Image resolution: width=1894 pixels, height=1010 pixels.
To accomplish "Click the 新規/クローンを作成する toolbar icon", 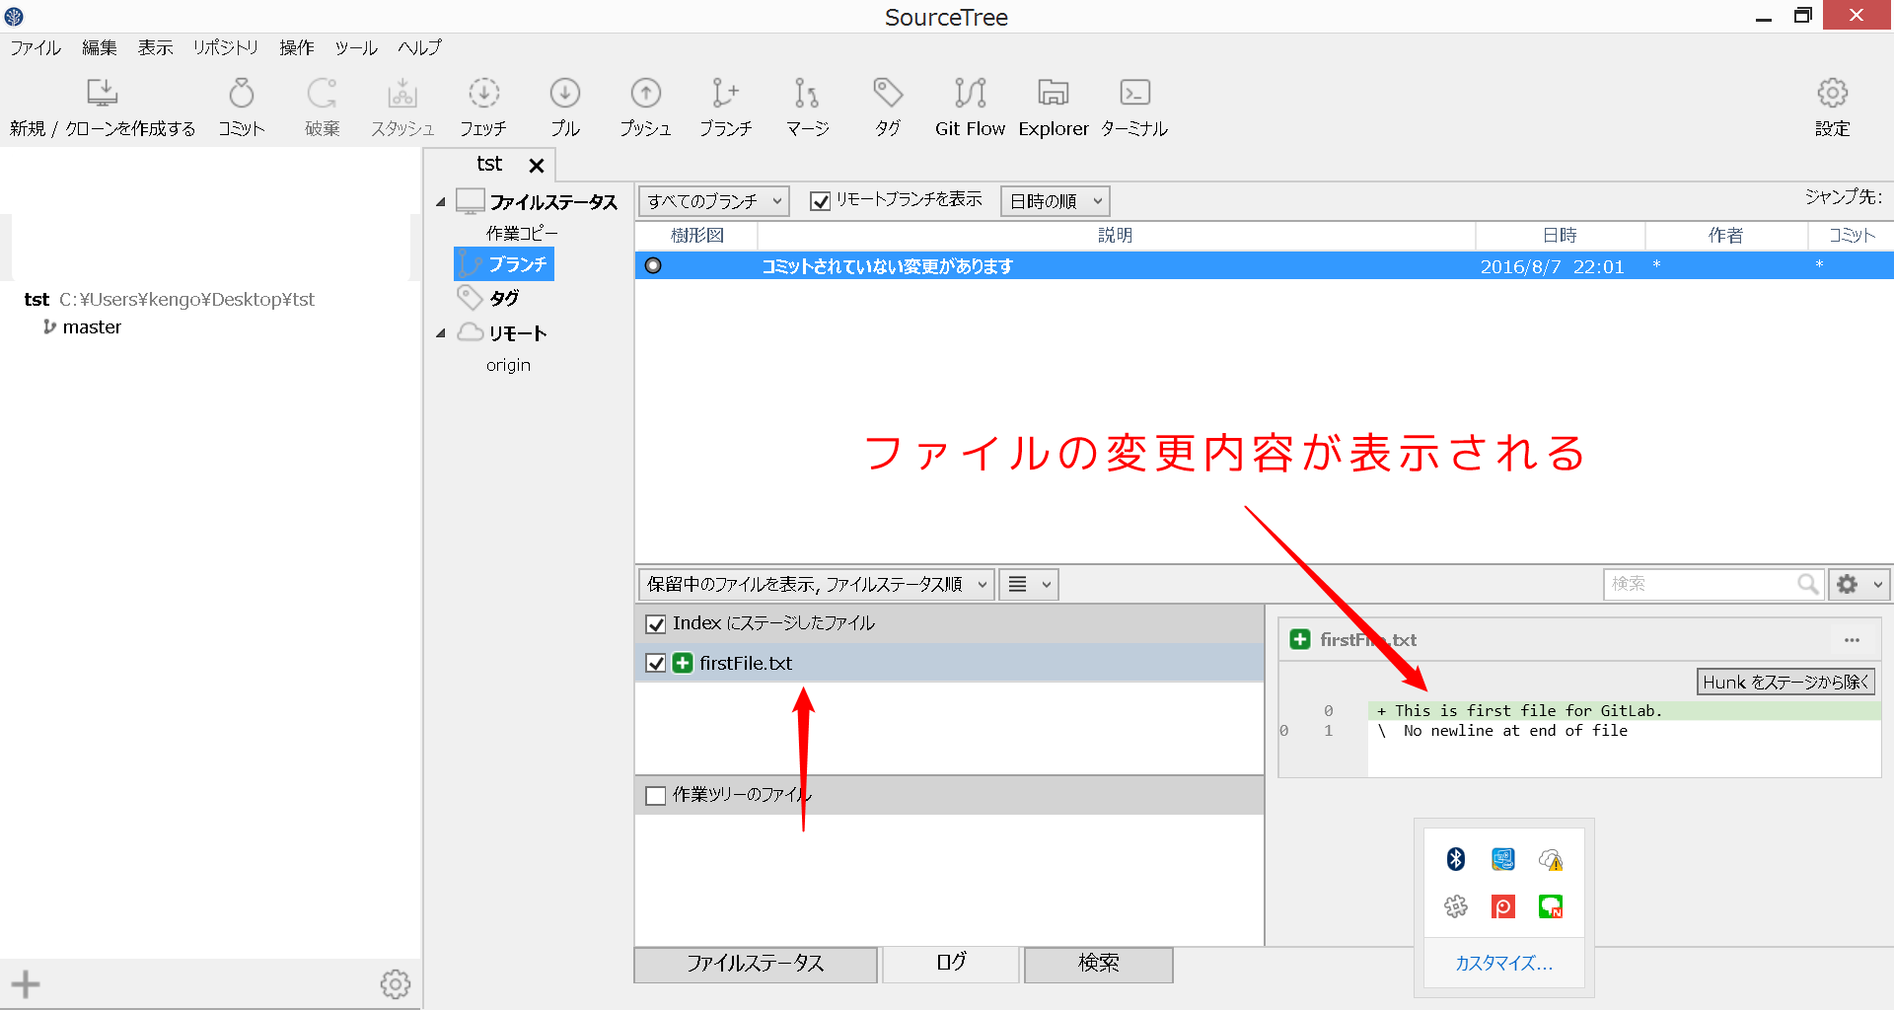I will pyautogui.click(x=103, y=93).
